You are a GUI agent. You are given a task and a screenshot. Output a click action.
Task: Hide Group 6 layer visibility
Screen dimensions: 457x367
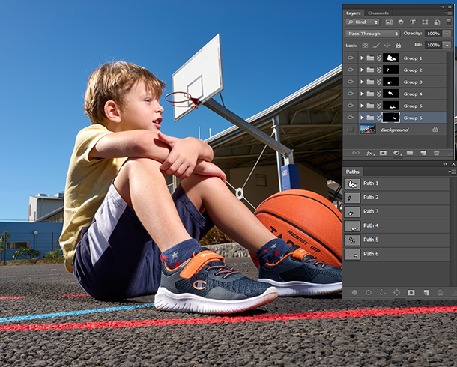point(351,118)
